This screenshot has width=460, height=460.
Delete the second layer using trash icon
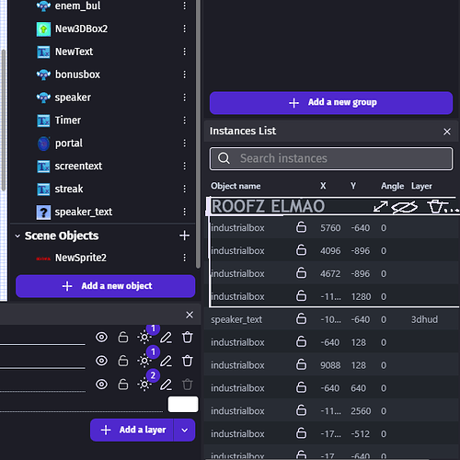pyautogui.click(x=188, y=361)
